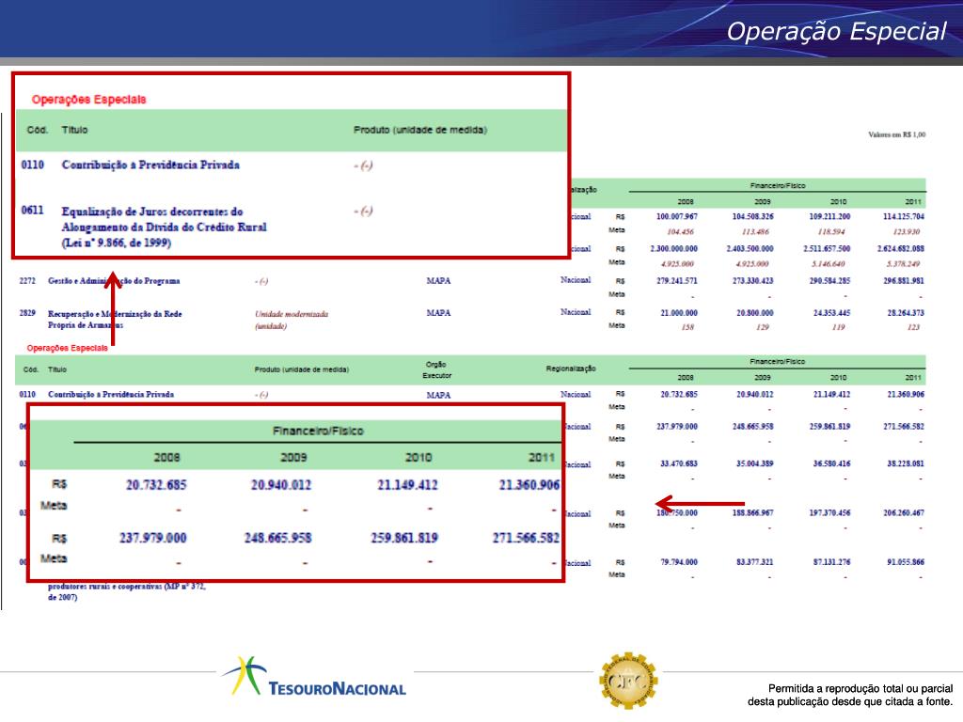Click value "2.300.000.000"
This screenshot has height=722, width=963.
point(673,248)
